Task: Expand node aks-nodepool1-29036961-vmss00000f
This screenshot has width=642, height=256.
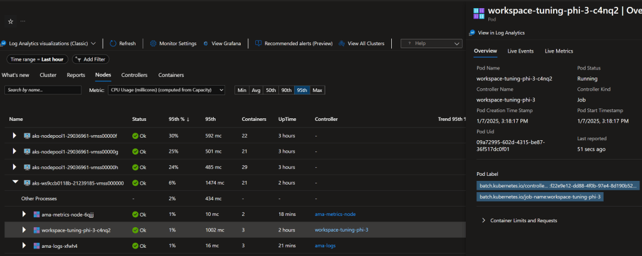Action: click(15, 136)
